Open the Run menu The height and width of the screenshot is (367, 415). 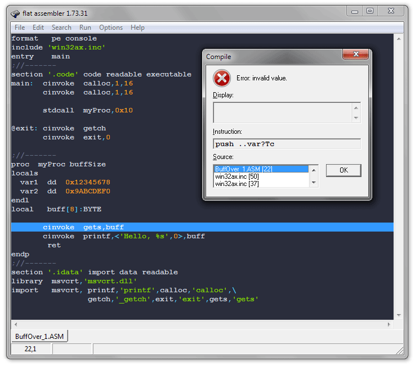click(x=85, y=28)
